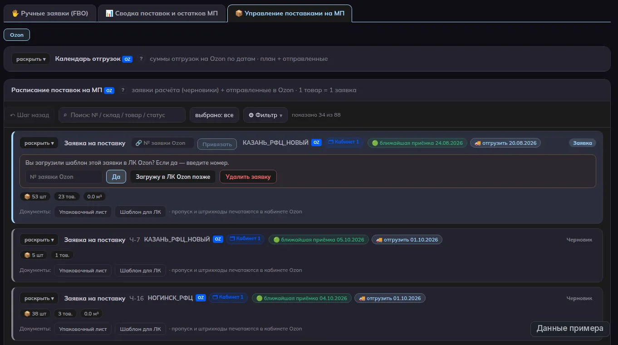Expand draft request Ч-7
Screen dimensions: 618x345
[x=39, y=240]
